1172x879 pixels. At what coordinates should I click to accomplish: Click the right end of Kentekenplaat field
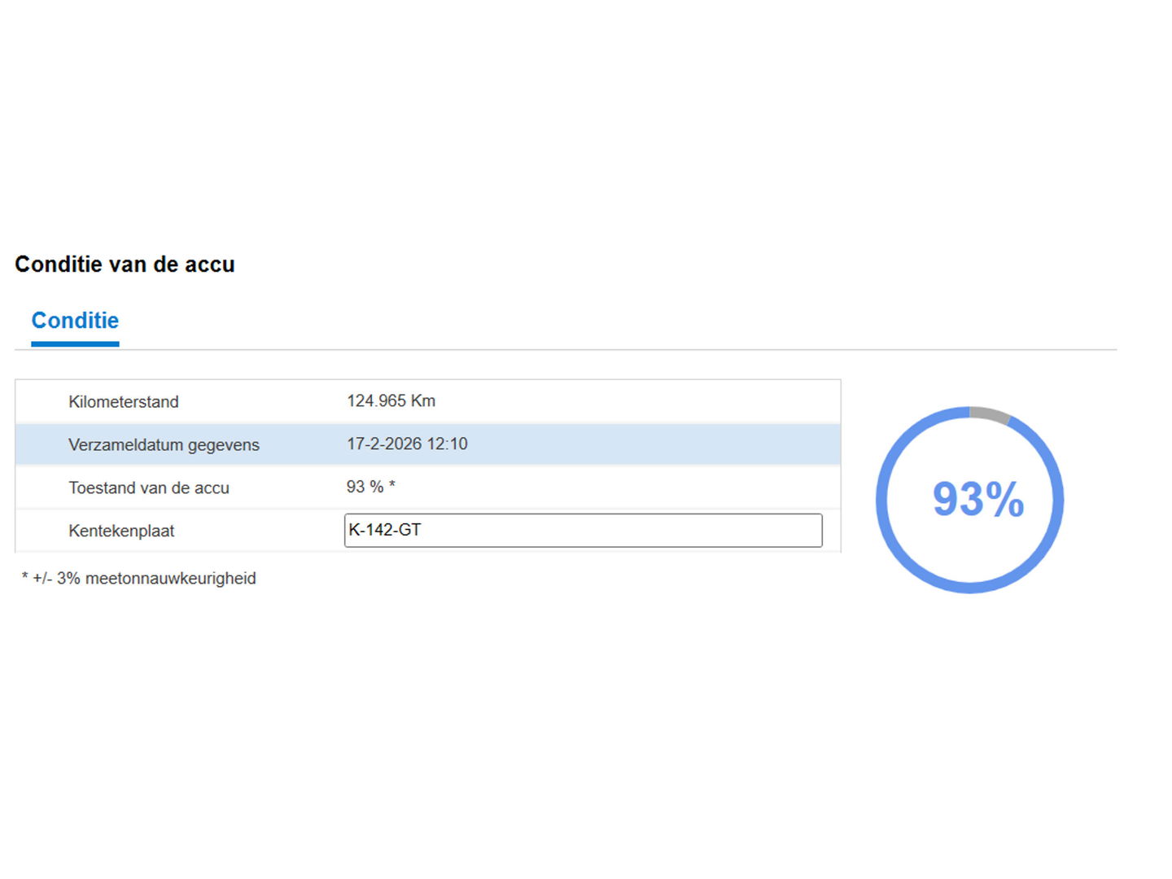(x=806, y=531)
